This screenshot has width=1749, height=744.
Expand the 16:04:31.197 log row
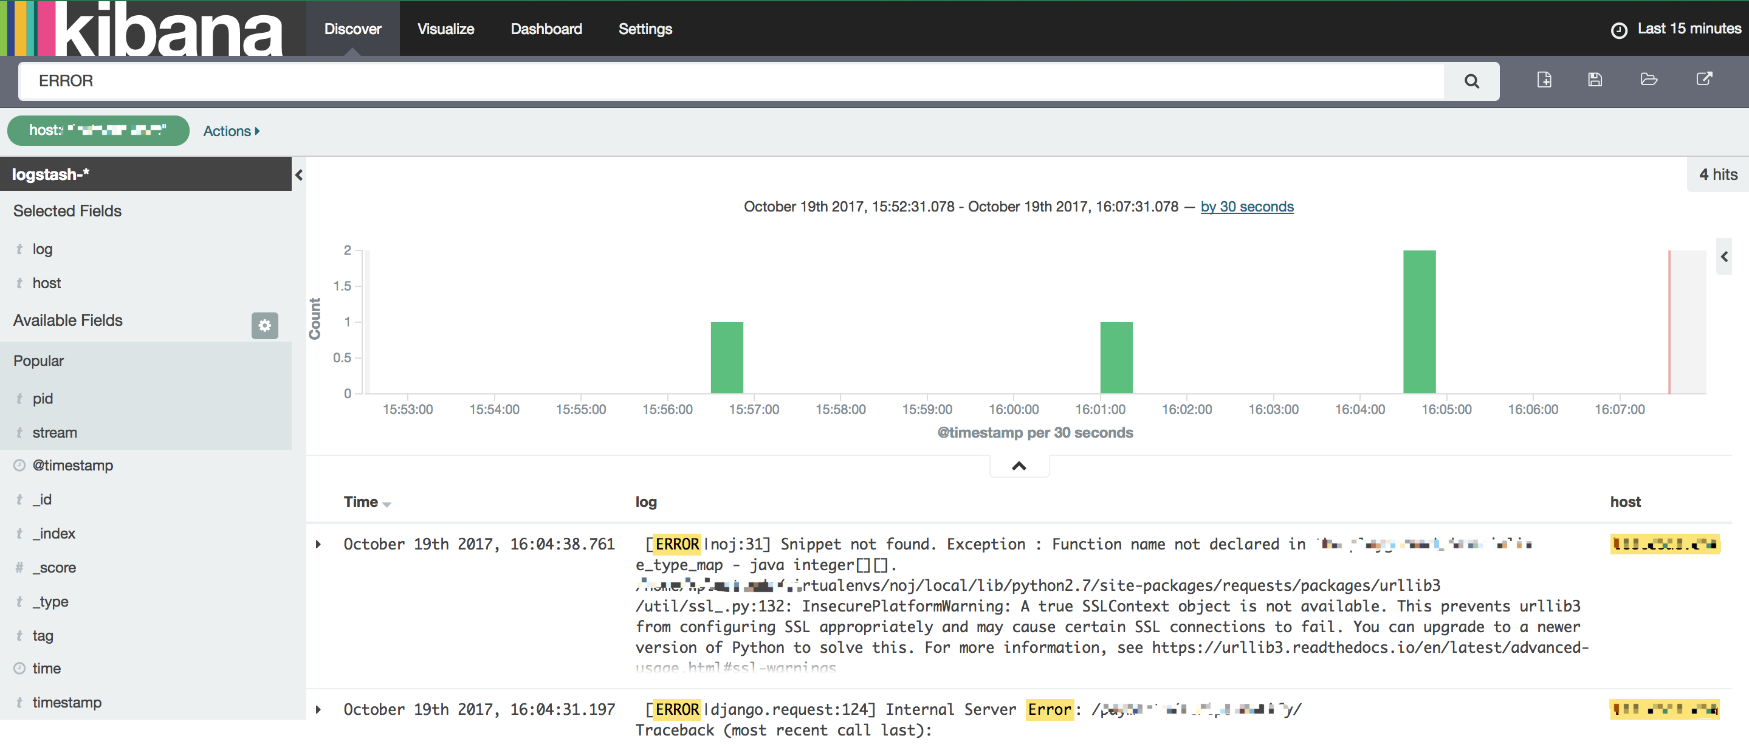coord(318,711)
